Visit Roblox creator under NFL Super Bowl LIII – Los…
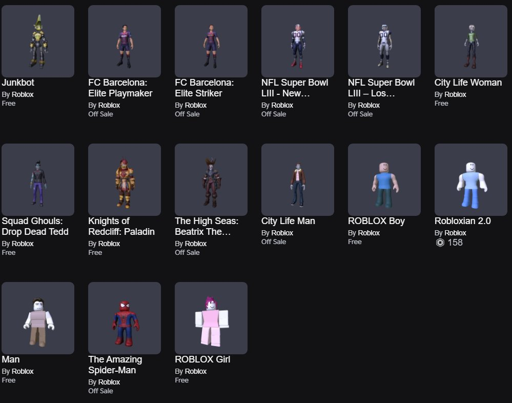The image size is (512, 403). pyautogui.click(x=368, y=106)
